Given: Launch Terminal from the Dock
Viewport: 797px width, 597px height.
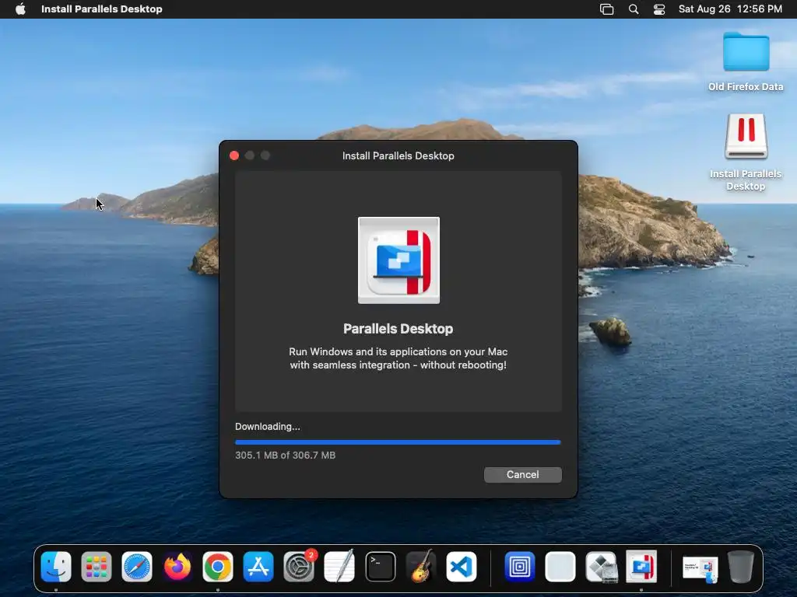Looking at the screenshot, I should (x=380, y=567).
